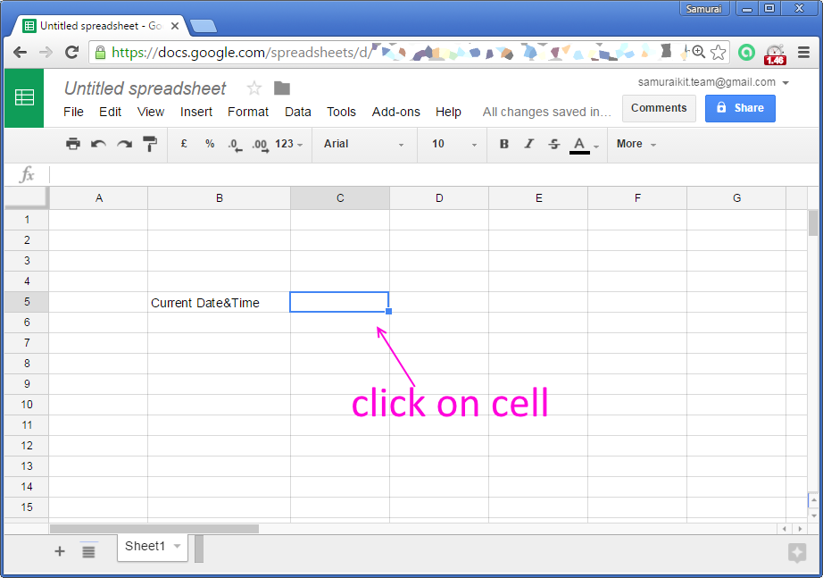Click the formula bar input
Screen dimensions: 823x578
[434, 174]
